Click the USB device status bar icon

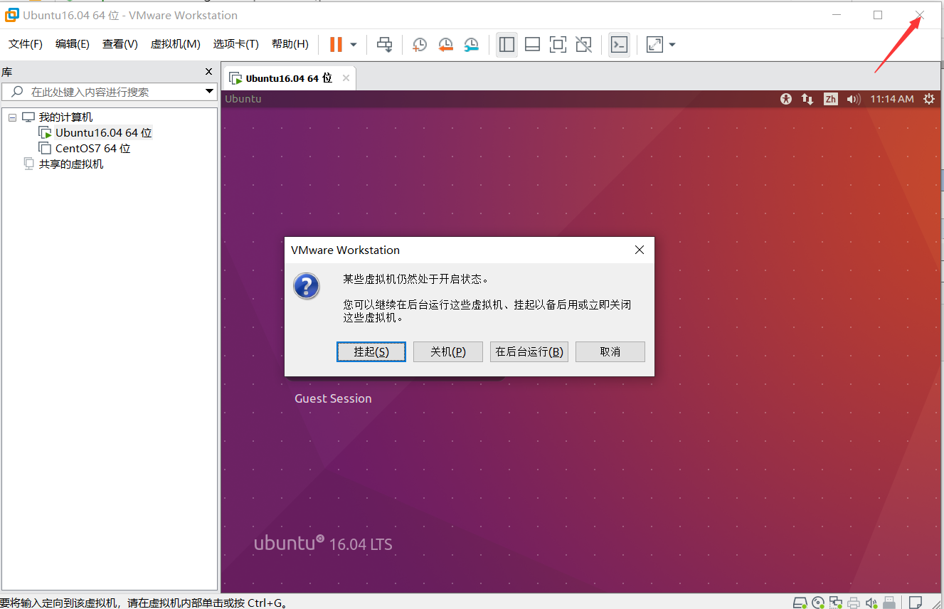889,603
